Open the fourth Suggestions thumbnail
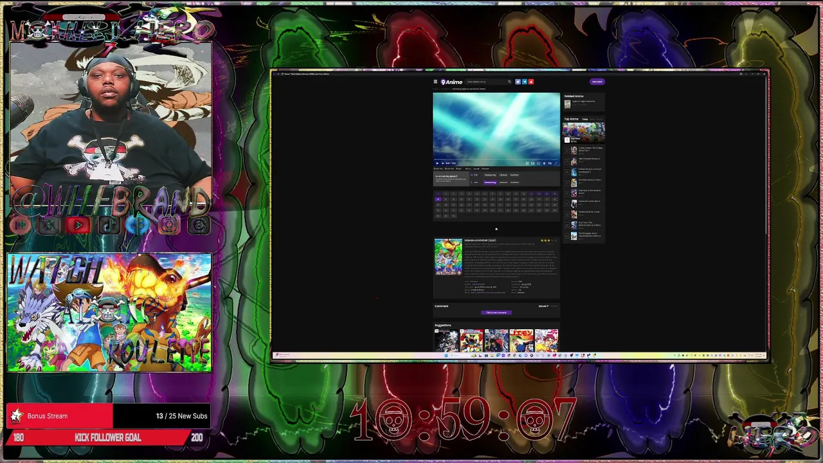 click(x=521, y=340)
